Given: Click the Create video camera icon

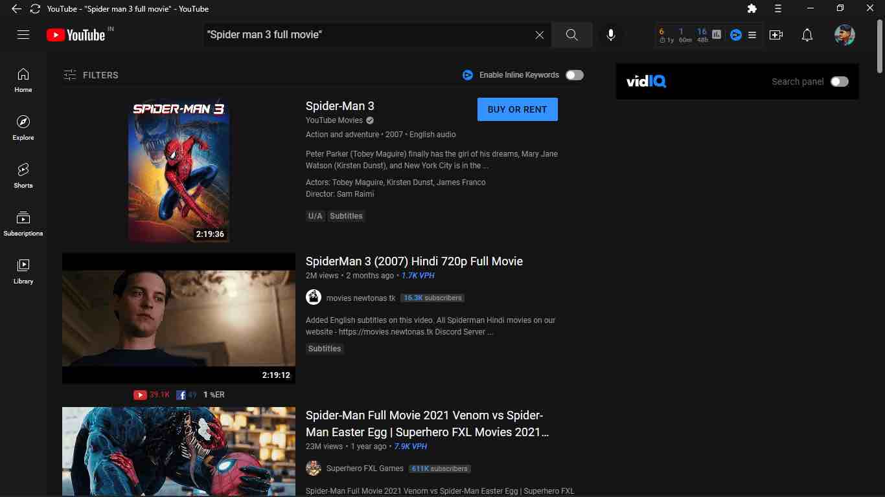Looking at the screenshot, I should [776, 35].
